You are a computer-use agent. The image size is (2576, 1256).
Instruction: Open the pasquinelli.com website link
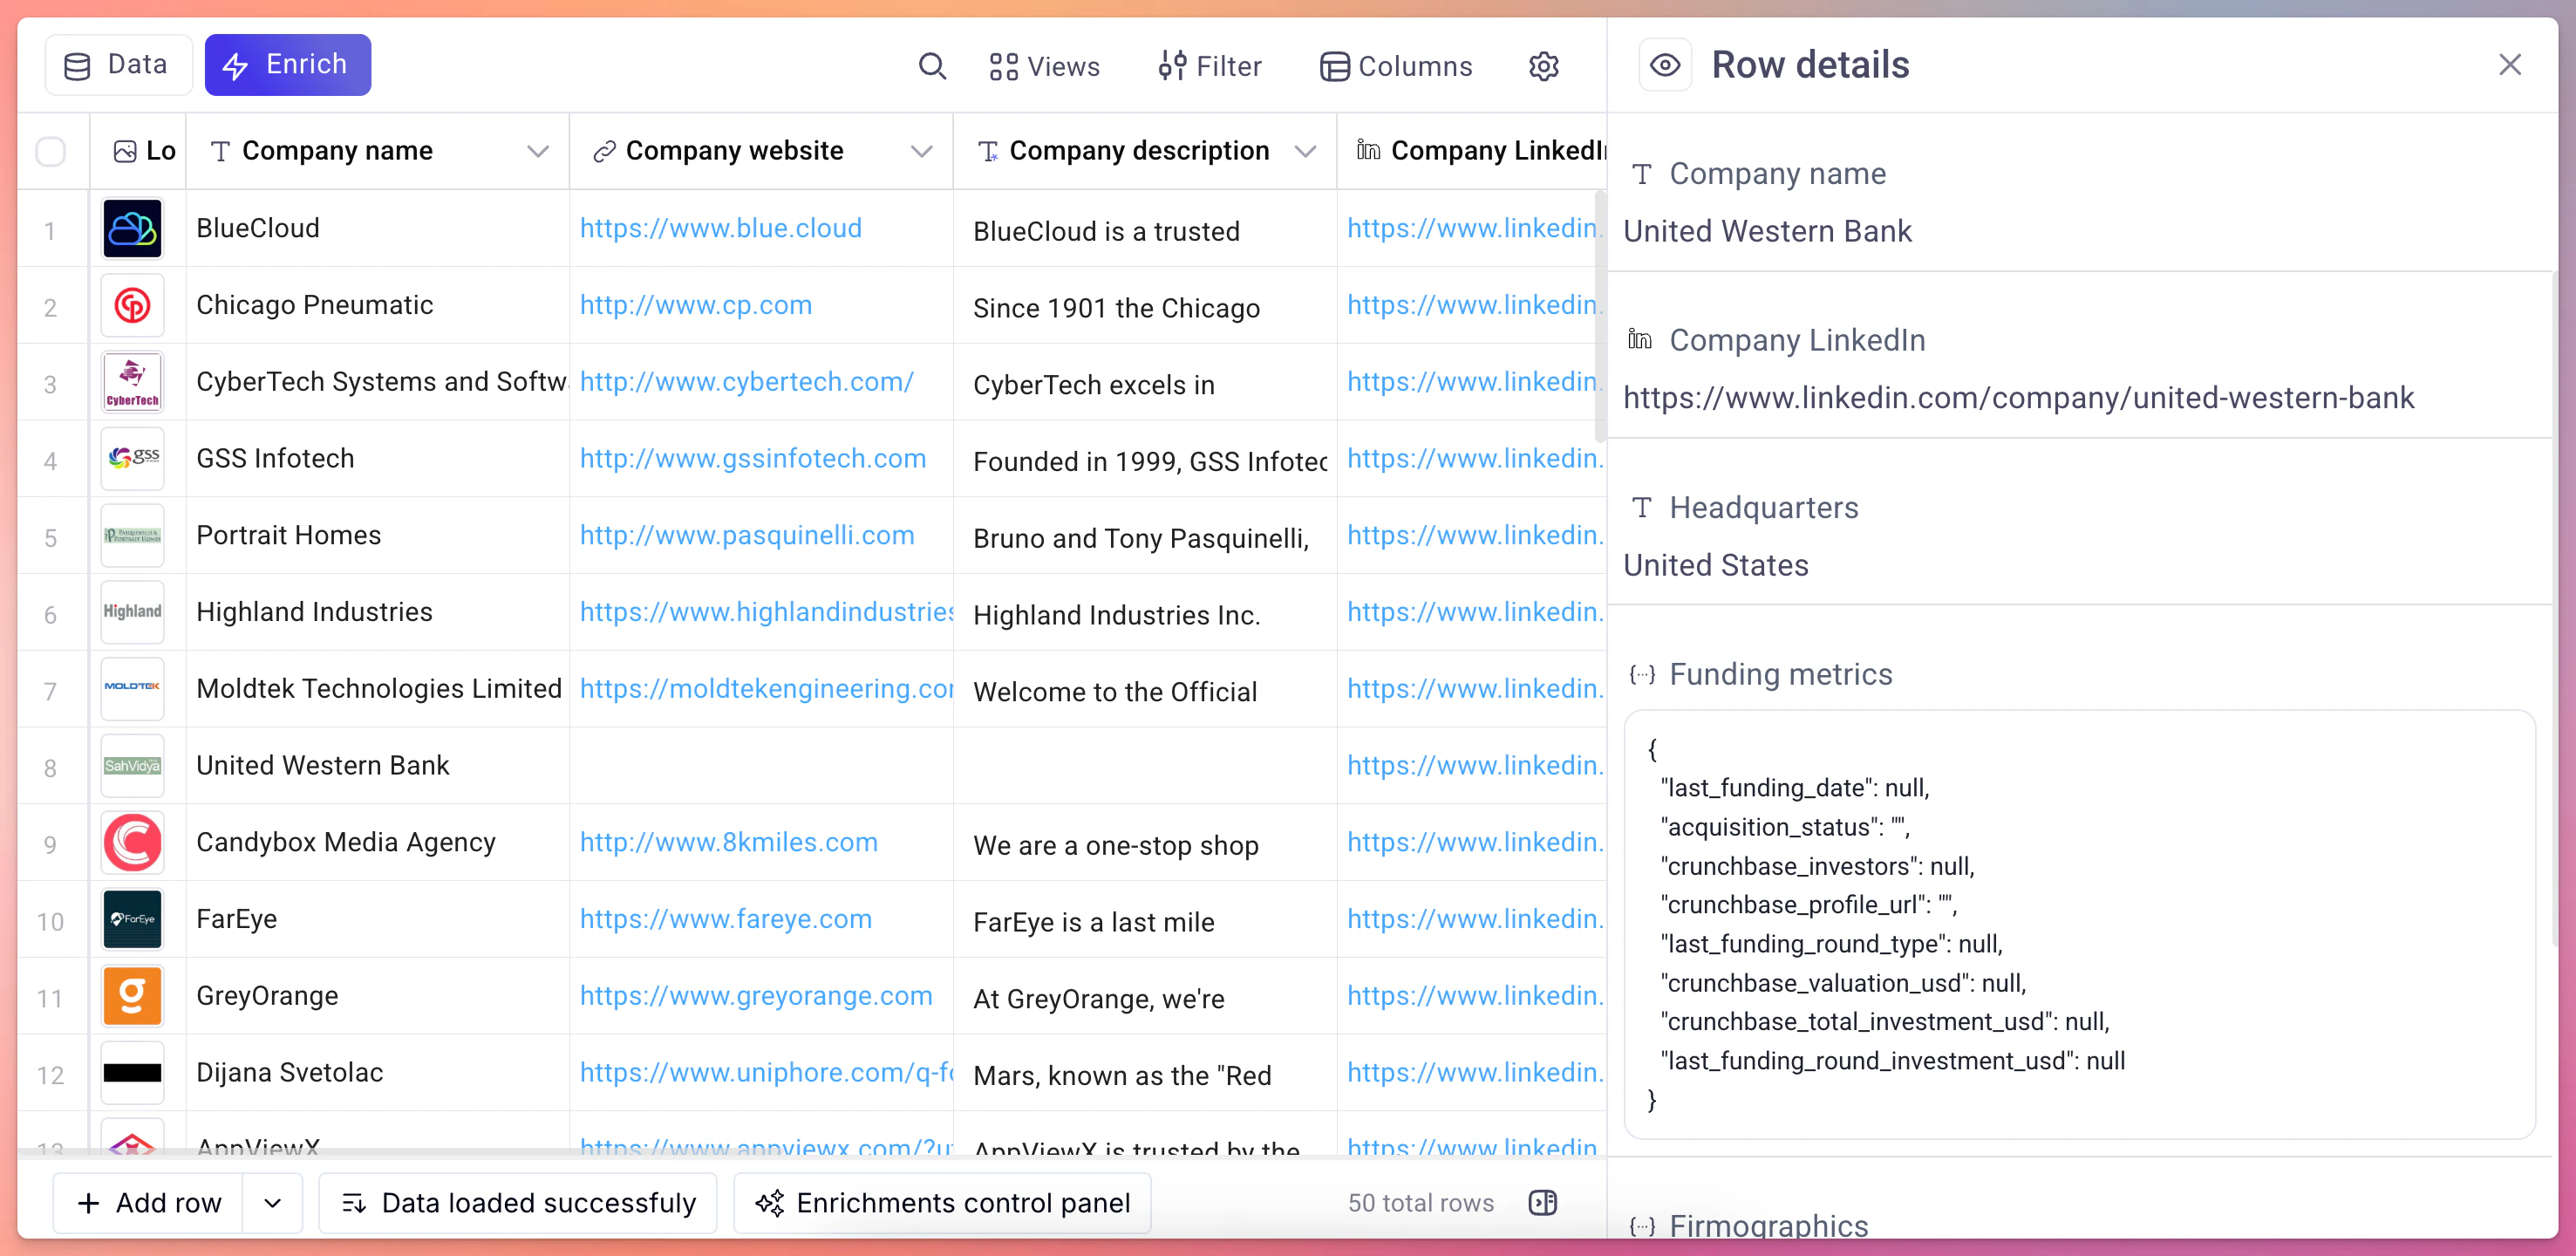(747, 536)
